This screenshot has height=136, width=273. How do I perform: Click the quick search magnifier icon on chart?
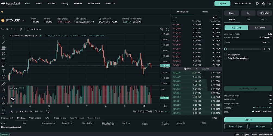point(161,29)
